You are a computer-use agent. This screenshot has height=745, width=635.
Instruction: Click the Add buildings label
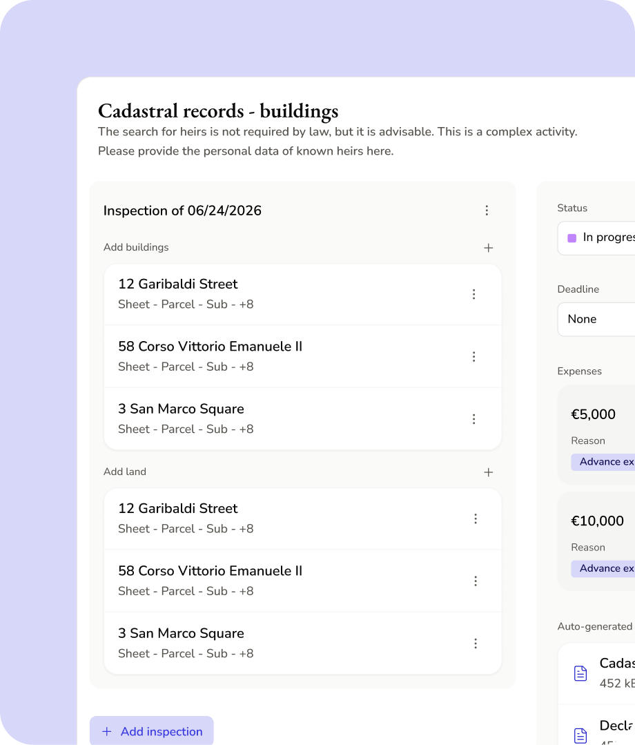136,247
